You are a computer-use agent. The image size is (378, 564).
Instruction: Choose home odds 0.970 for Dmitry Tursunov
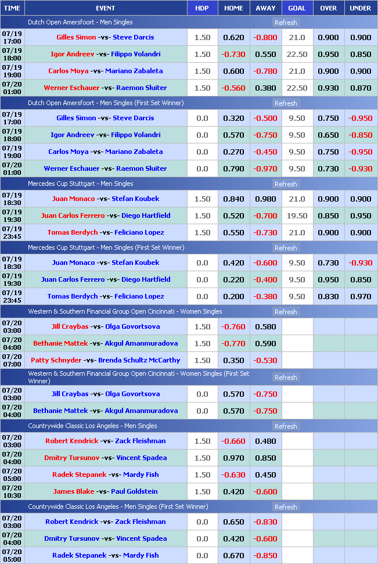(233, 458)
